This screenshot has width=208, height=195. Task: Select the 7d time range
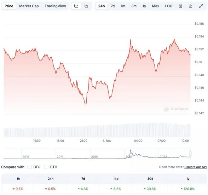tap(113, 6)
